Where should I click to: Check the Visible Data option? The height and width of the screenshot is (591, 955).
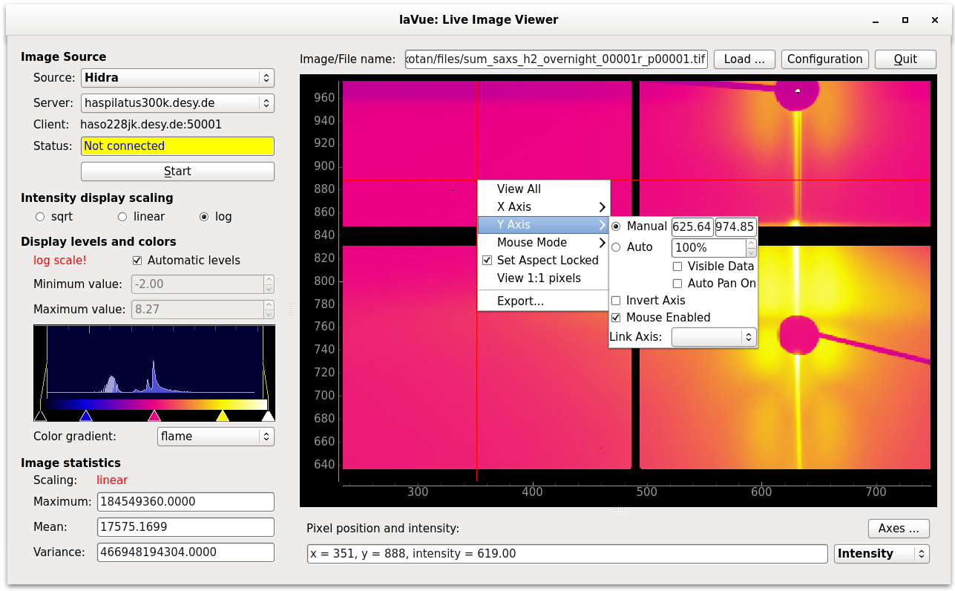(x=677, y=267)
